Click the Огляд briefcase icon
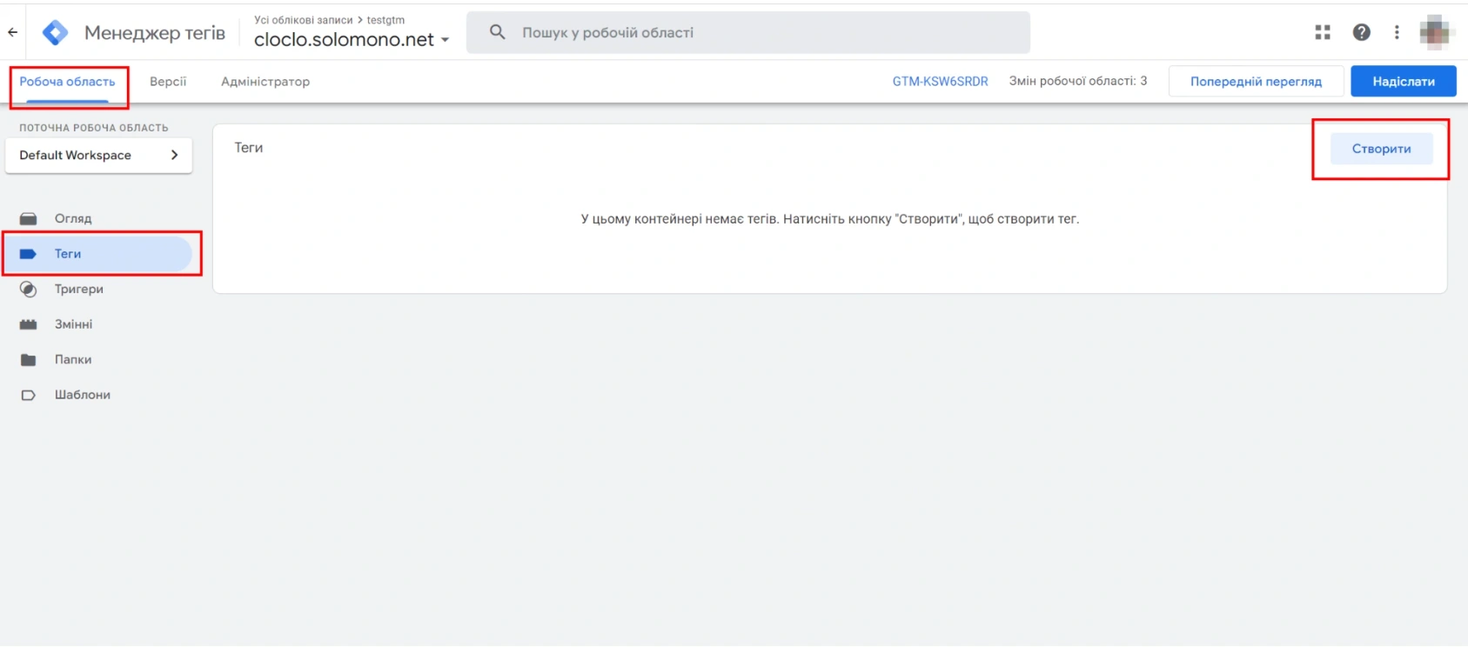 (x=29, y=218)
